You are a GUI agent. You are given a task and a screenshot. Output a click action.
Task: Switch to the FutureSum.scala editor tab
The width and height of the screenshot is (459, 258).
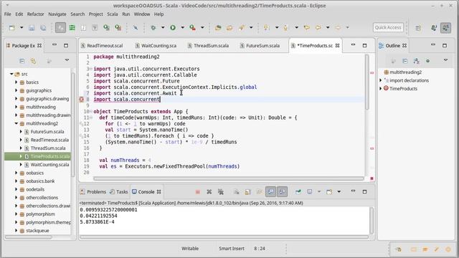260,46
